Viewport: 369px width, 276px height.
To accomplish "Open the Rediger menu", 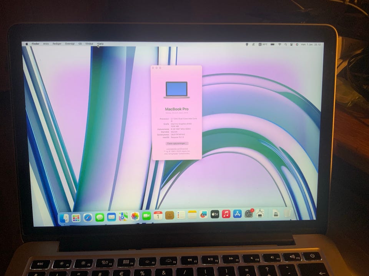I will tap(57, 44).
